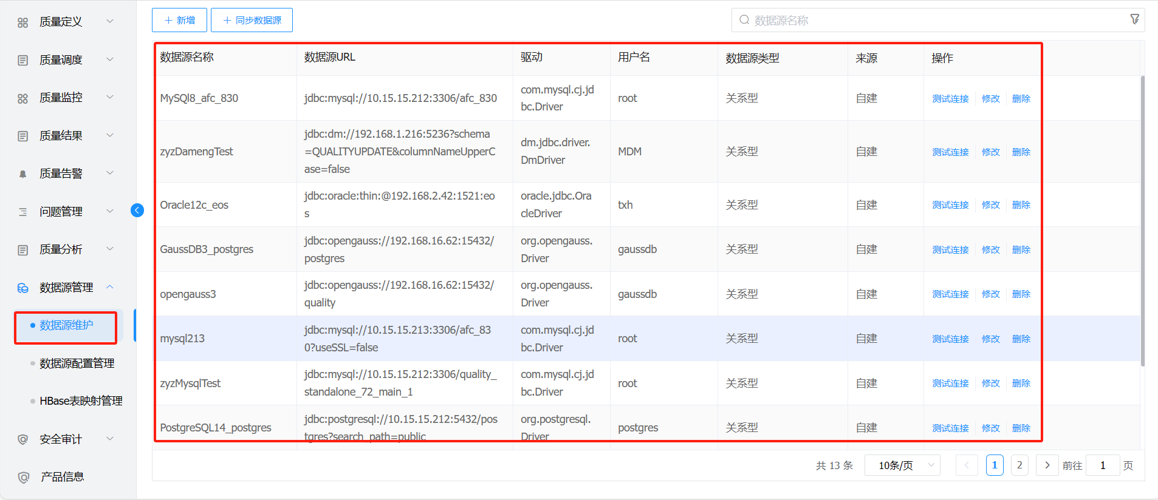Expand the 质量分析 menu chevron
Viewport: 1158px width, 500px height.
pyautogui.click(x=110, y=249)
